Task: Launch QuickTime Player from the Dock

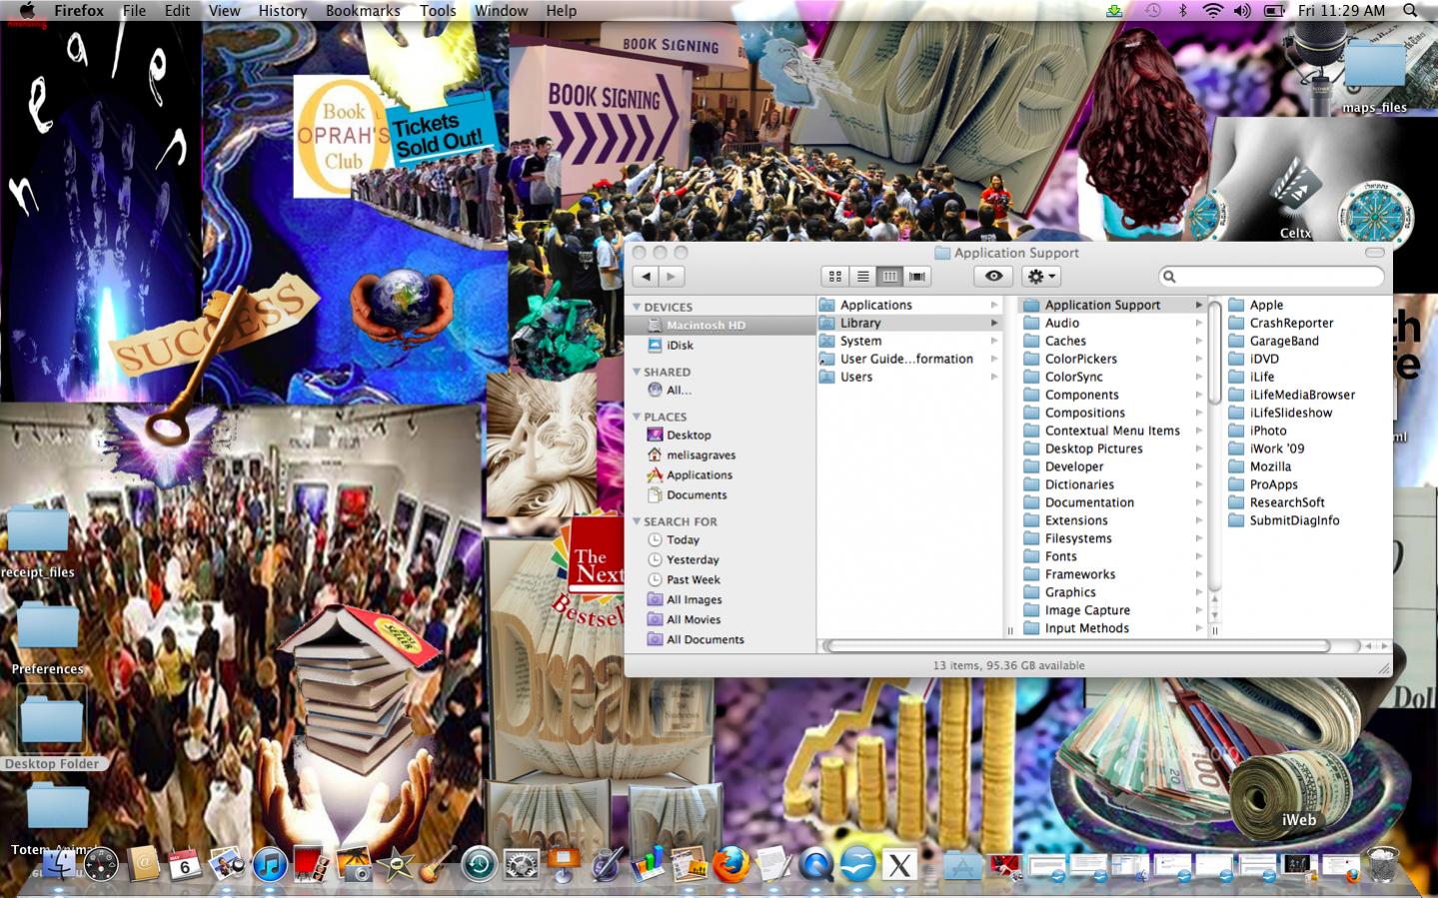Action: click(815, 865)
